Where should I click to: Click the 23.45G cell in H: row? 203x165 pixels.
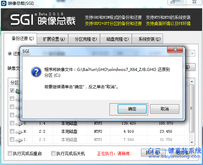tap(166, 131)
